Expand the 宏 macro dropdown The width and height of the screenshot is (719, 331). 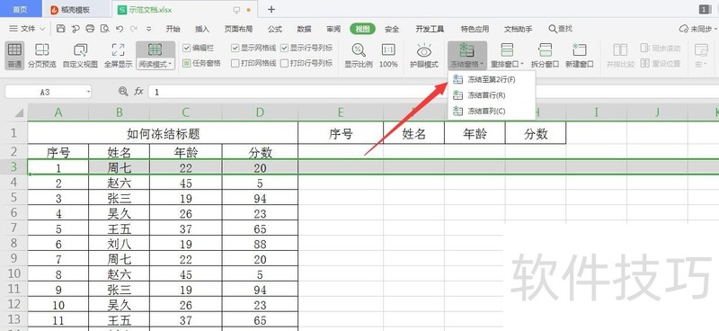coord(705,64)
